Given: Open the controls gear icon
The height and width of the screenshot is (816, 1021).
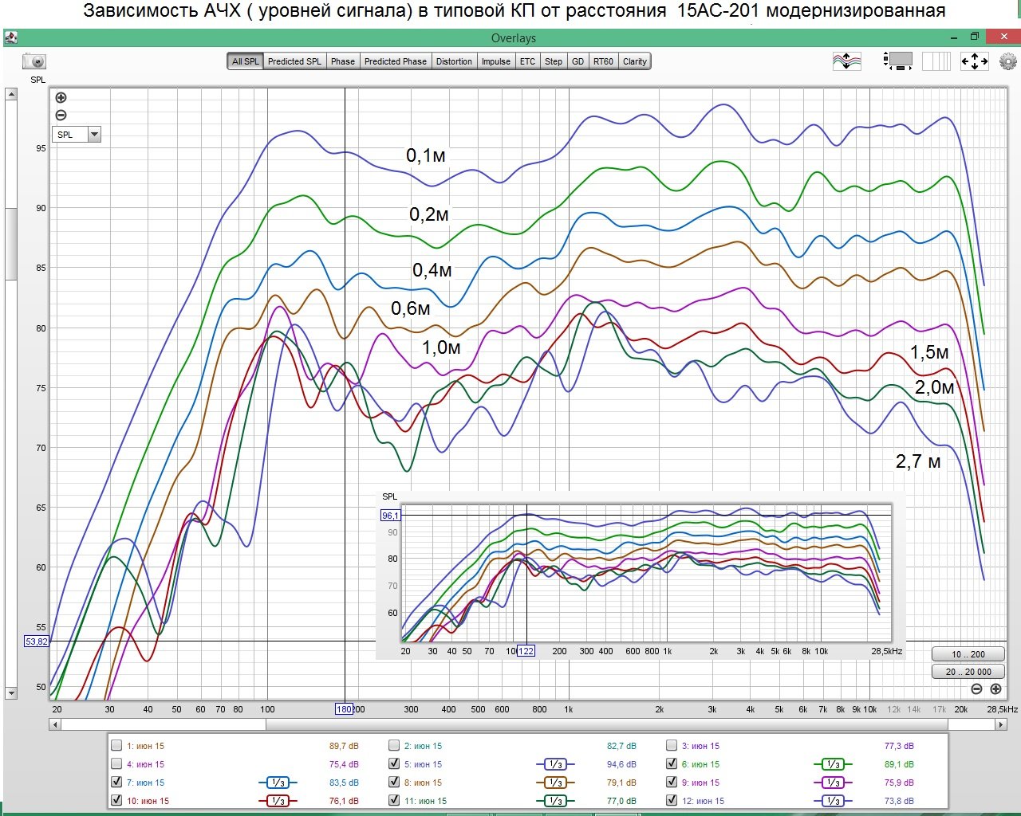Looking at the screenshot, I should (x=1007, y=61).
